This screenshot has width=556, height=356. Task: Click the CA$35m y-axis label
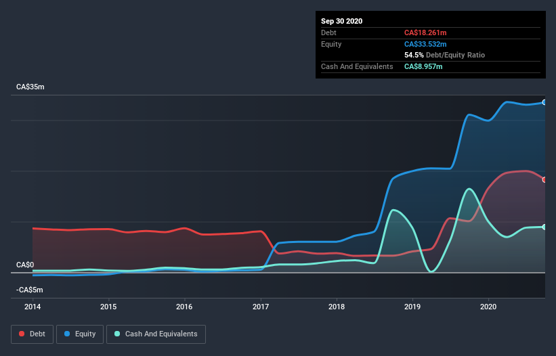tap(30, 87)
